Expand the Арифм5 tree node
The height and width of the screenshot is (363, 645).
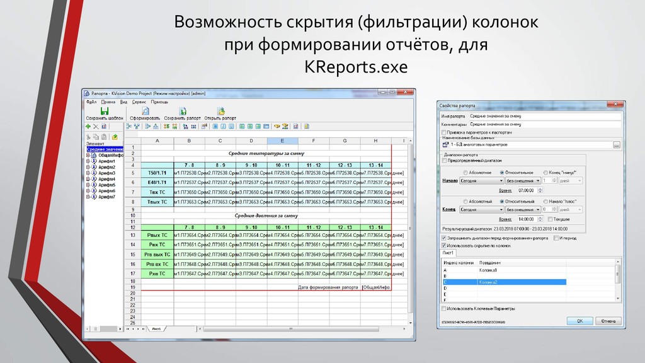coord(88,185)
